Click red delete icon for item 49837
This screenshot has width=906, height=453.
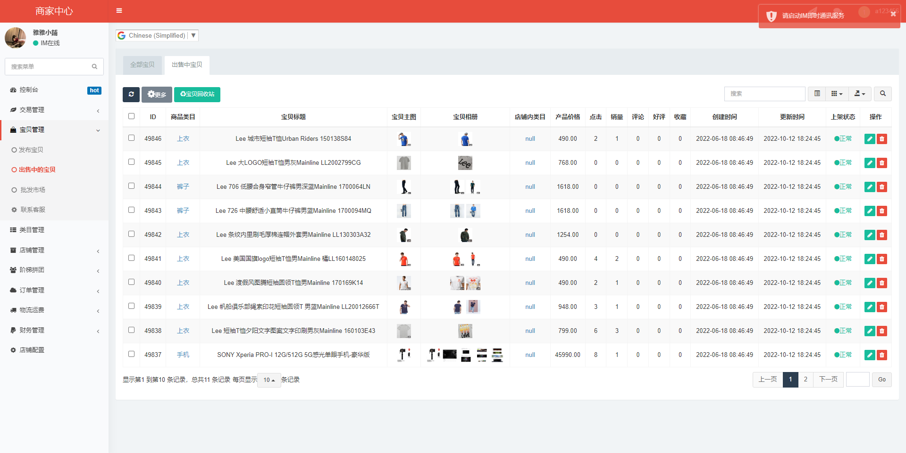[x=881, y=355]
